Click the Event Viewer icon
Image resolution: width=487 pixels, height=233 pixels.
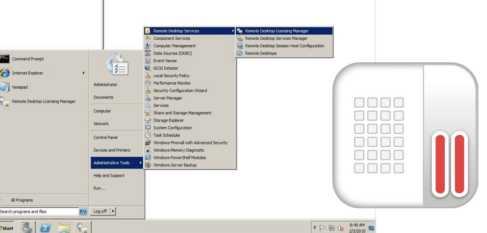(x=148, y=61)
